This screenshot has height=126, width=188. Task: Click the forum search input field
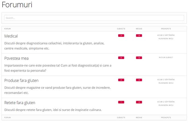[94, 18]
